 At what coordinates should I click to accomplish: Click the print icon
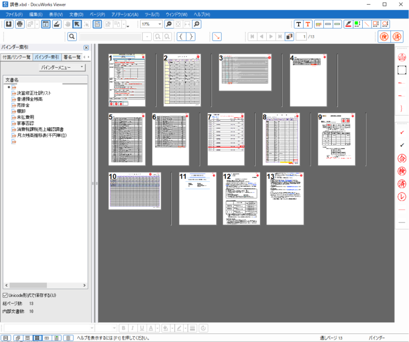[20, 24]
